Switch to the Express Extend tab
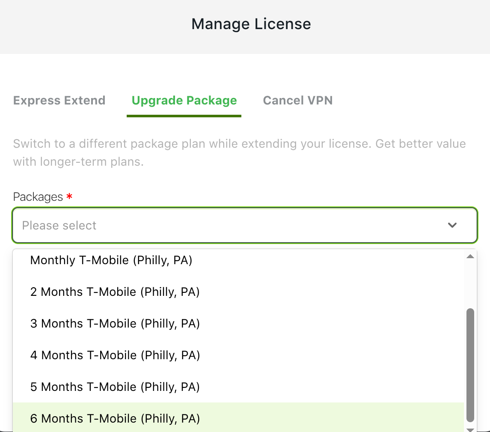The height and width of the screenshot is (432, 490). coord(59,100)
